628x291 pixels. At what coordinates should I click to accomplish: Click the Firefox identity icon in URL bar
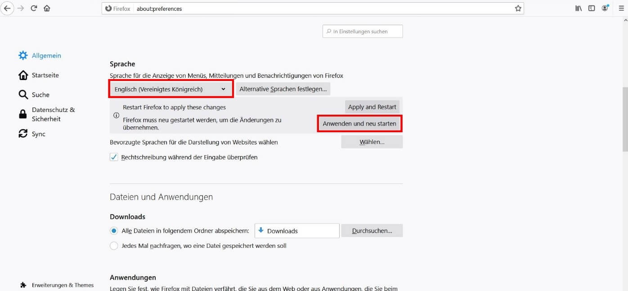[x=108, y=9]
